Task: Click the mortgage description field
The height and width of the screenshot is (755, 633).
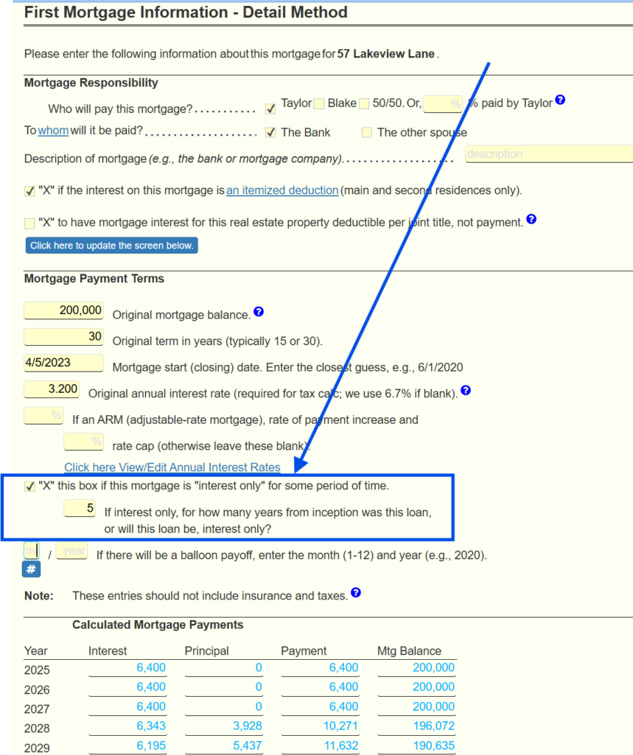Action: click(x=549, y=154)
